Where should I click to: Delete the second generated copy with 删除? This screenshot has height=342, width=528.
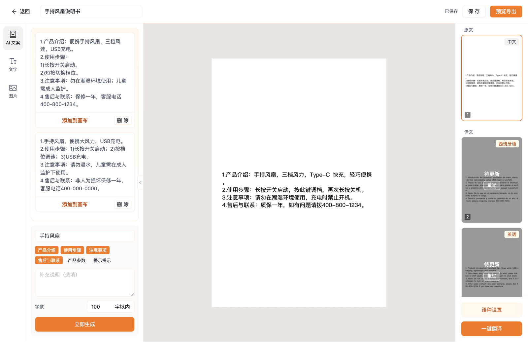pyautogui.click(x=123, y=205)
